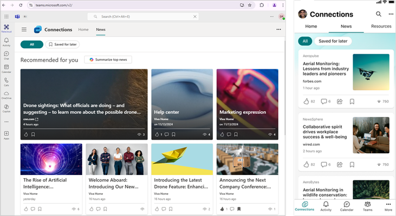The width and height of the screenshot is (396, 216).
Task: Select the All filter on mobile
Action: click(x=305, y=41)
